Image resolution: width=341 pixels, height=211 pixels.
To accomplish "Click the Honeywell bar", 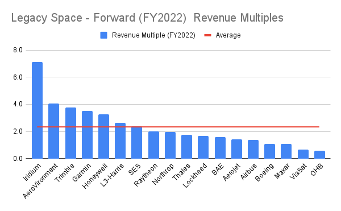I will [104, 136].
